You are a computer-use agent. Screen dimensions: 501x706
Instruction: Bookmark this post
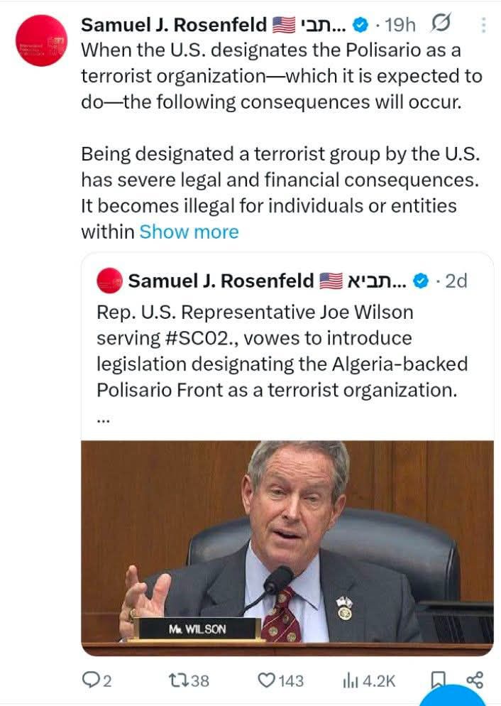pos(438,680)
